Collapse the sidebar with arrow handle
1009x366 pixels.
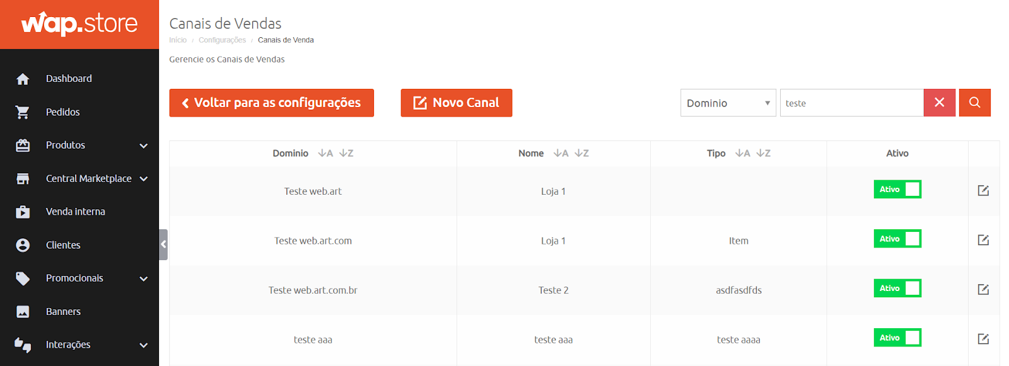163,244
